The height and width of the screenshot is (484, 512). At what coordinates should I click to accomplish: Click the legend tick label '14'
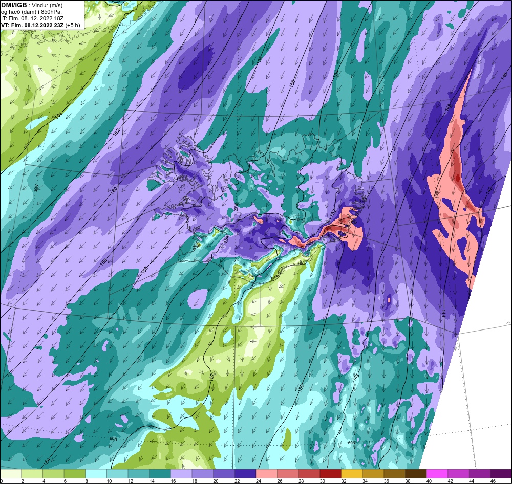pyautogui.click(x=152, y=481)
